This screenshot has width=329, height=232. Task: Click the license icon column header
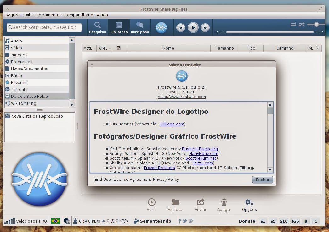[x=119, y=48]
